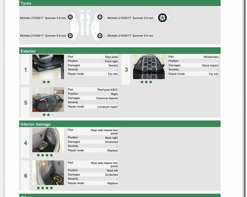Click damage number 5 label
This screenshot has width=247, height=197.
click(26, 103)
